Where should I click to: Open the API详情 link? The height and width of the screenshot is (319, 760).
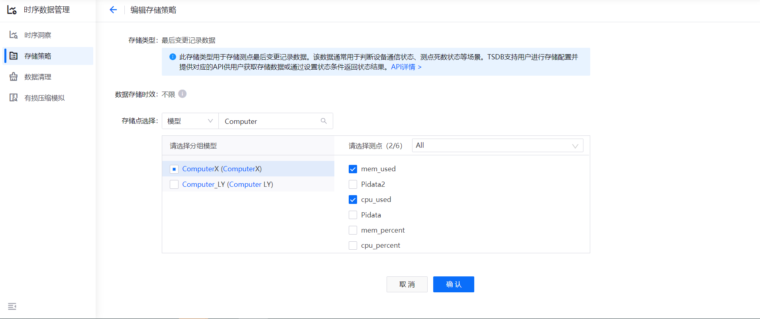point(406,67)
